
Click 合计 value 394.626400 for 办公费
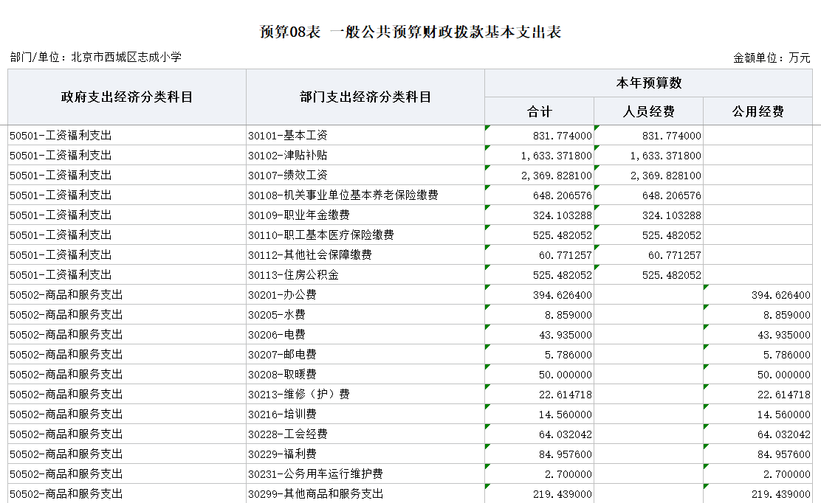(x=539, y=295)
